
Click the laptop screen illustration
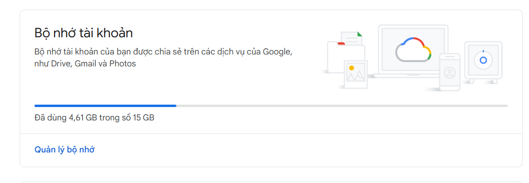pyautogui.click(x=413, y=50)
